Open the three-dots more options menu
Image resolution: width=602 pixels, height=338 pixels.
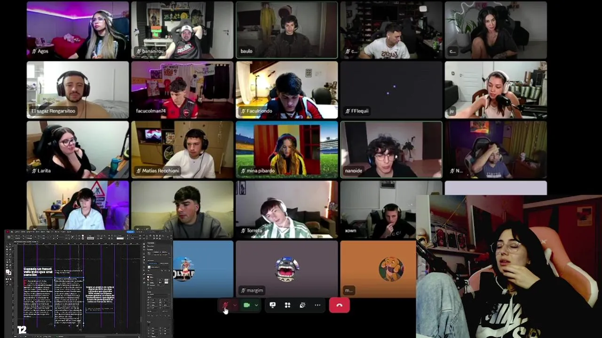point(317,305)
